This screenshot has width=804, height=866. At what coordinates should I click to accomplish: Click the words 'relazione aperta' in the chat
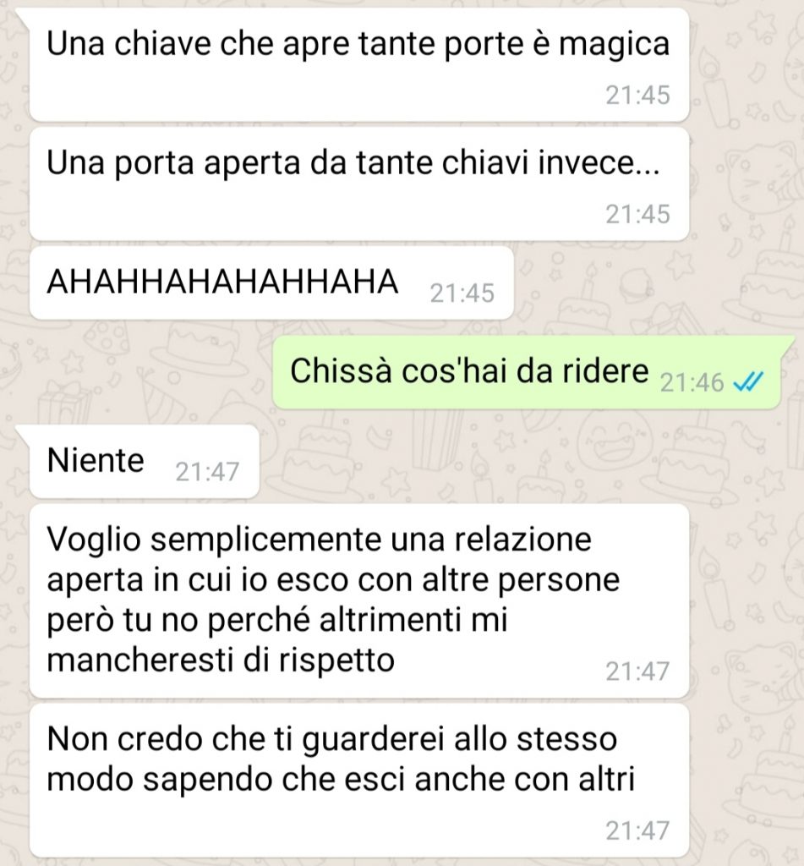click(320, 560)
